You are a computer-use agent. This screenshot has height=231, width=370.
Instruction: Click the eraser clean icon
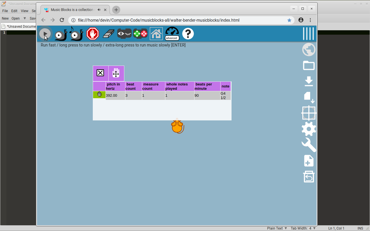109,34
